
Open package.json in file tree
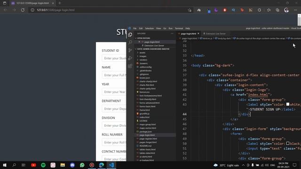point(145,131)
